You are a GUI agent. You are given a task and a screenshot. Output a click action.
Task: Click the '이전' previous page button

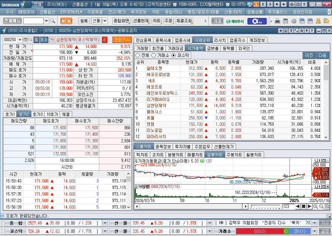coord(309,55)
